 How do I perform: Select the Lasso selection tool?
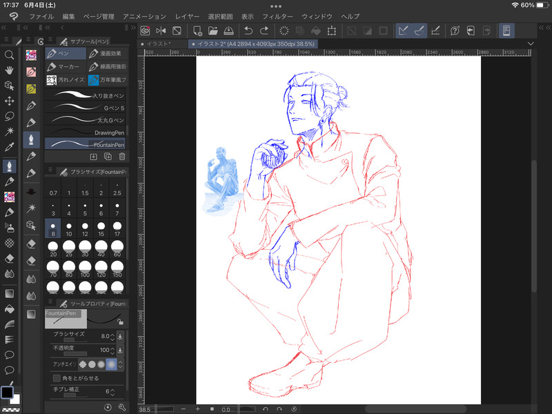(x=9, y=116)
